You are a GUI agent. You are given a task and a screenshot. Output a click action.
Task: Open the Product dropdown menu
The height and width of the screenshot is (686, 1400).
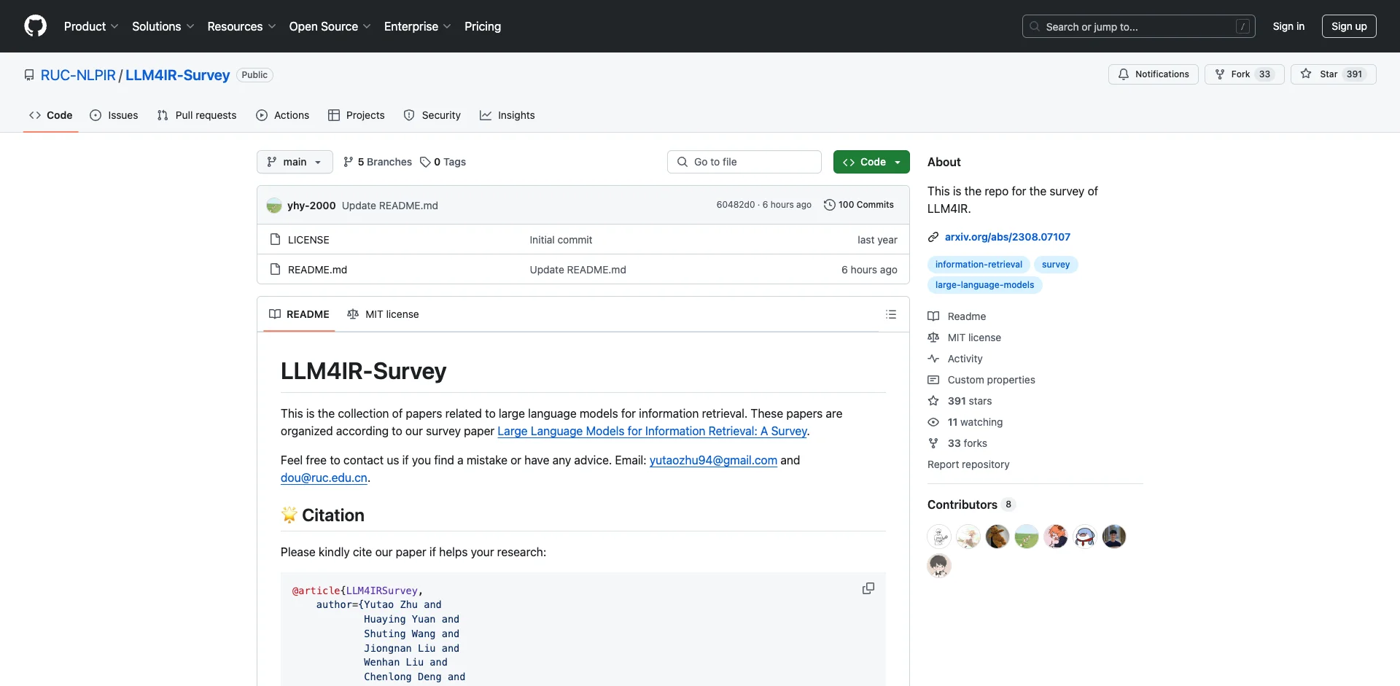91,26
